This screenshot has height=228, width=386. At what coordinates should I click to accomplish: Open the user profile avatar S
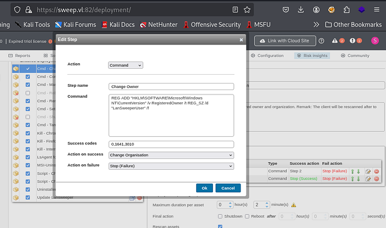(375, 41)
